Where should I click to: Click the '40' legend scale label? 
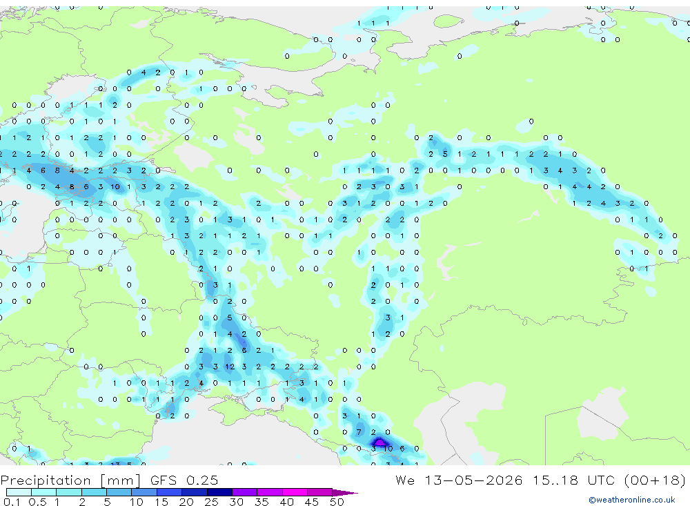pyautogui.click(x=286, y=502)
